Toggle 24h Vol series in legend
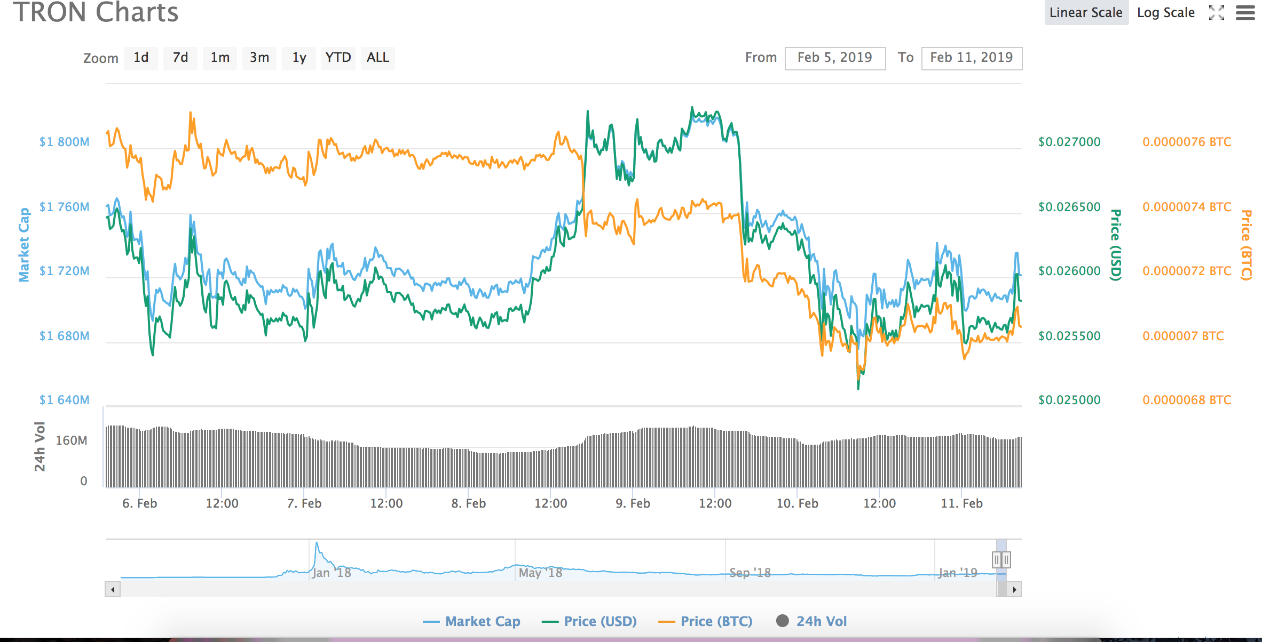The image size is (1262, 642). coord(811,621)
